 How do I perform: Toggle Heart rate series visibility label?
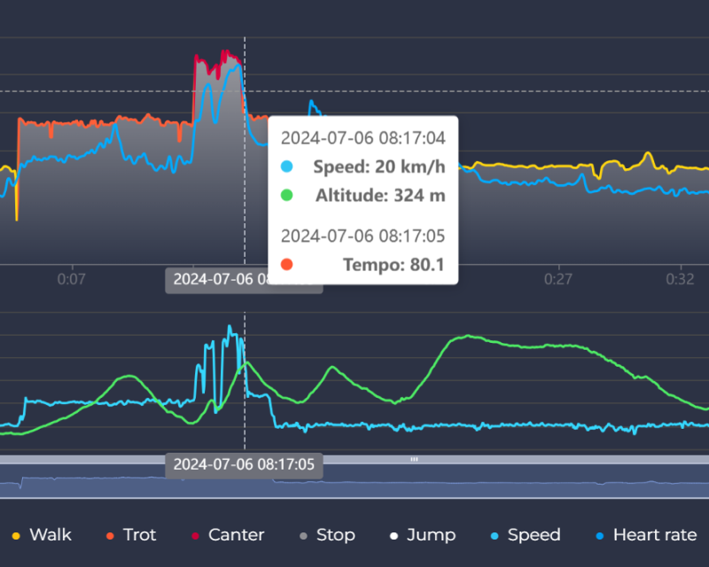654,535
